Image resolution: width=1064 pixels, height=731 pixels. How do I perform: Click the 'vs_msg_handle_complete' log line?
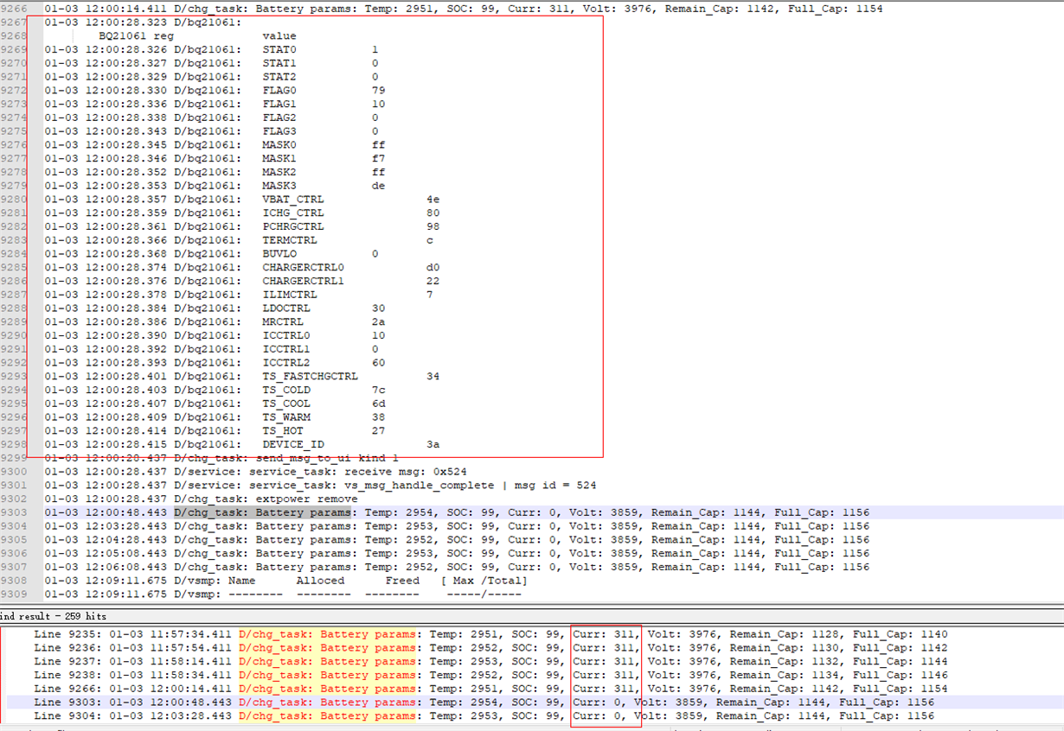[x=320, y=486]
